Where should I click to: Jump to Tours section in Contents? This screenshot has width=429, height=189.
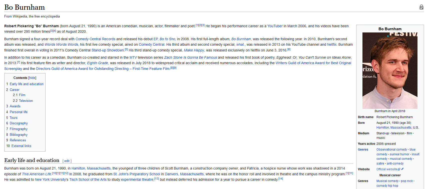tap(14, 118)
